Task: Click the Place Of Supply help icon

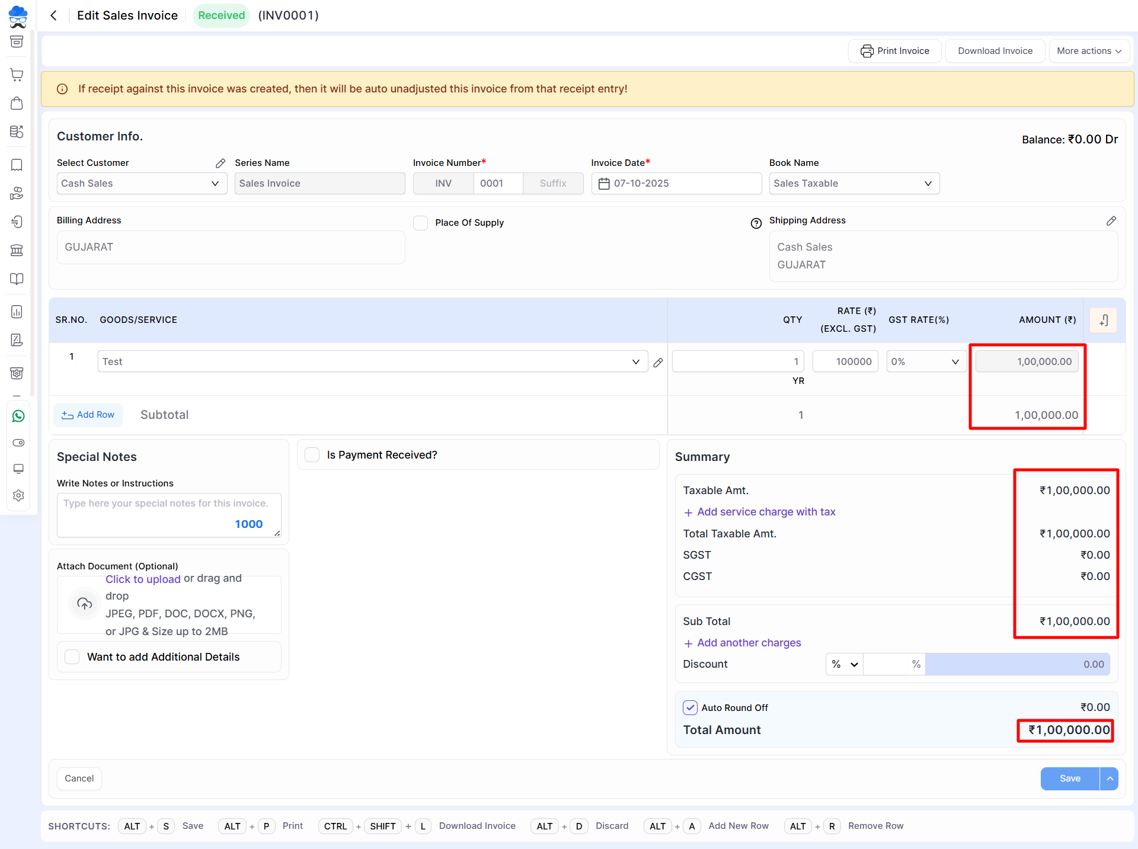Action: [756, 223]
